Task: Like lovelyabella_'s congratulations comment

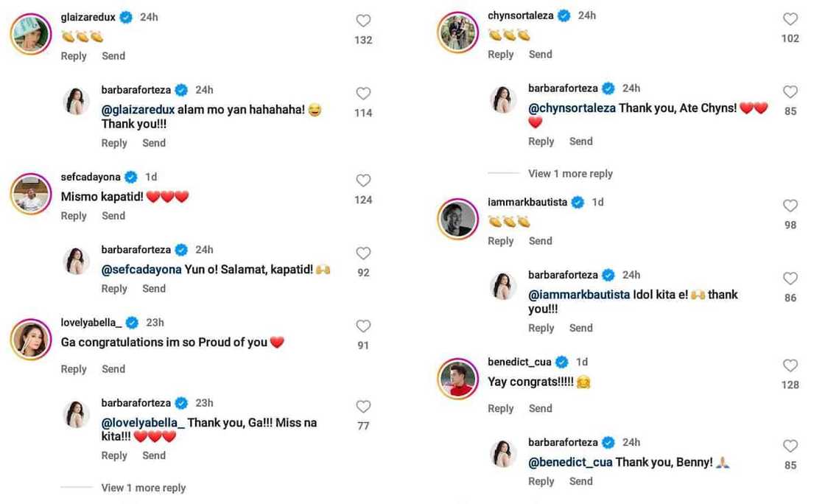Action: [x=363, y=326]
